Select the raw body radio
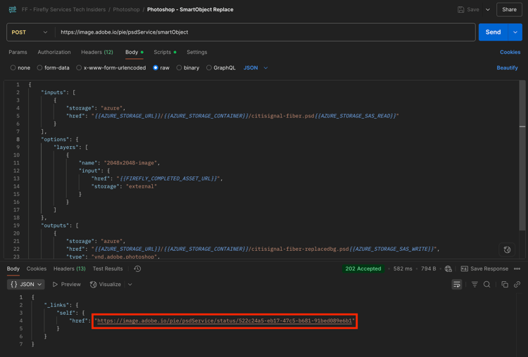This screenshot has width=528, height=357. [x=156, y=67]
